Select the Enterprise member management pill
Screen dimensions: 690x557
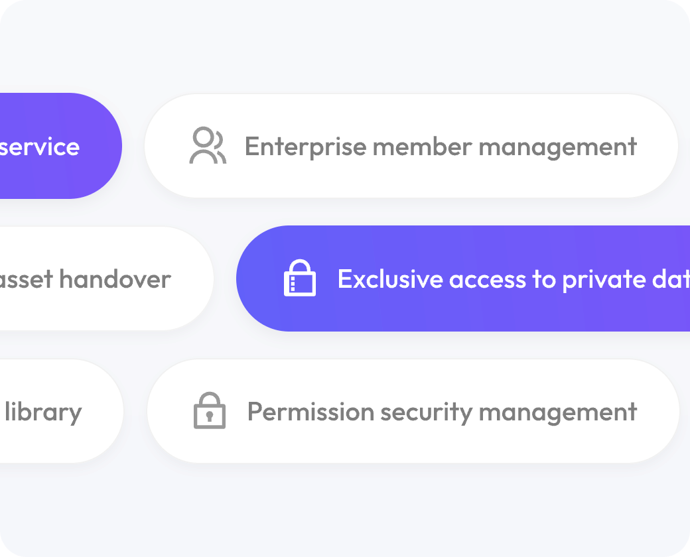[411, 146]
